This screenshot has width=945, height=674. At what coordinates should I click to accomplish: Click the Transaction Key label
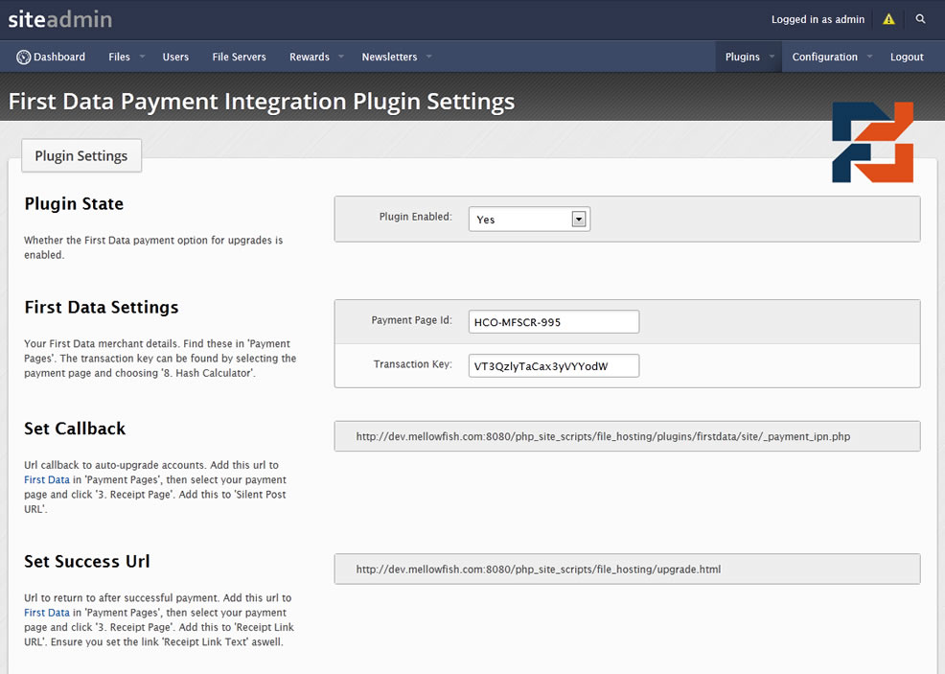pos(413,364)
